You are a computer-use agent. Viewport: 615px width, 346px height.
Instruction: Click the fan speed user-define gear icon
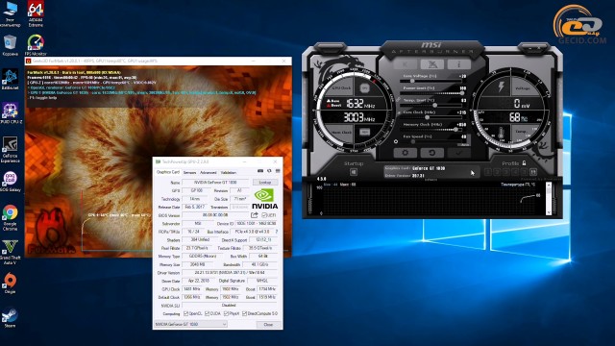395,141
